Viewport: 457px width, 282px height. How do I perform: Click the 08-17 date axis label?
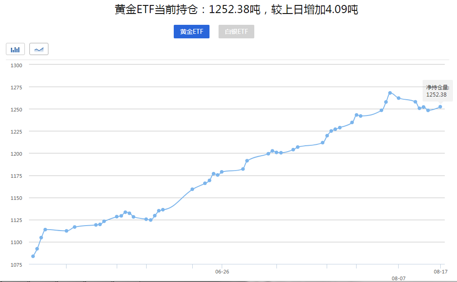tap(440, 272)
